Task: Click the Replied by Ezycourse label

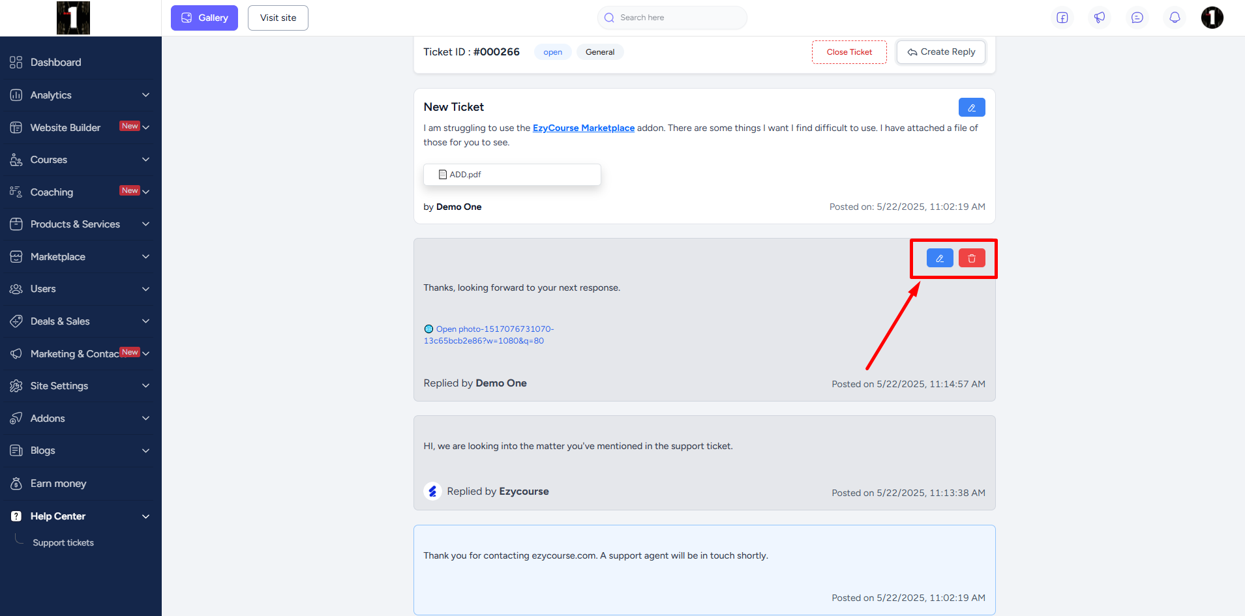Action: point(498,491)
